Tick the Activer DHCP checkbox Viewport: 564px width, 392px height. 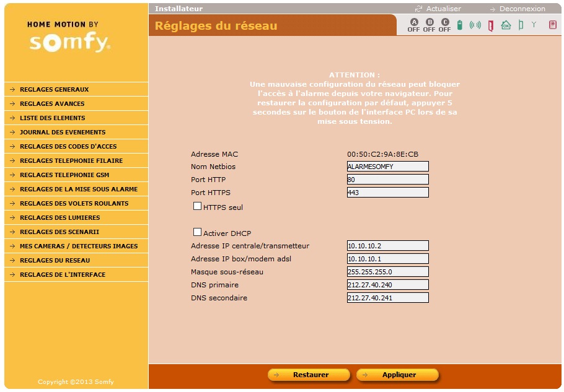coord(198,232)
